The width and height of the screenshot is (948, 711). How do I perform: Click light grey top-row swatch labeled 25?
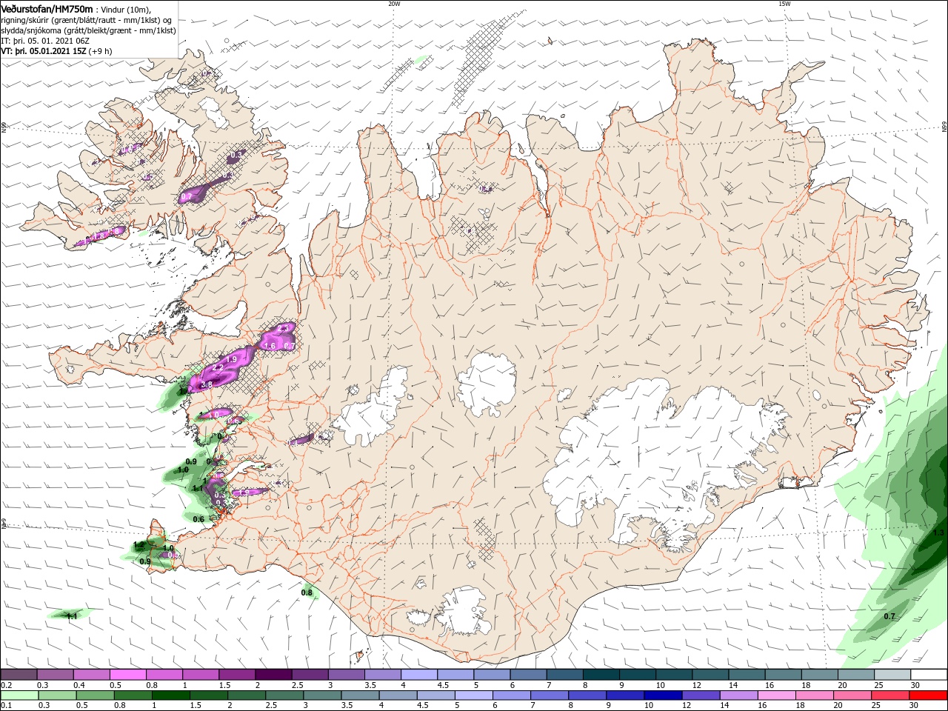(x=892, y=675)
